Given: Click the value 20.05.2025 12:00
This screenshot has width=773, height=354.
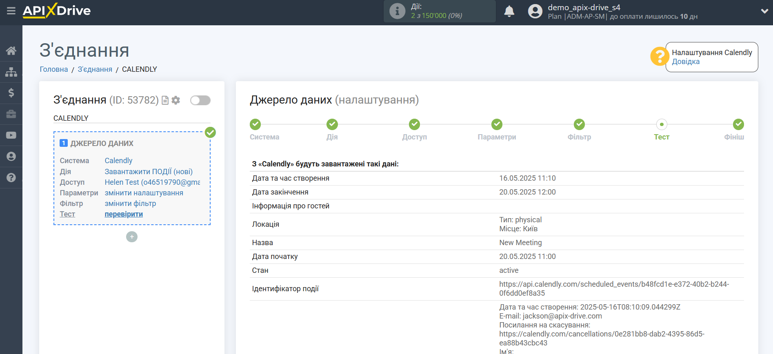Looking at the screenshot, I should (x=527, y=192).
